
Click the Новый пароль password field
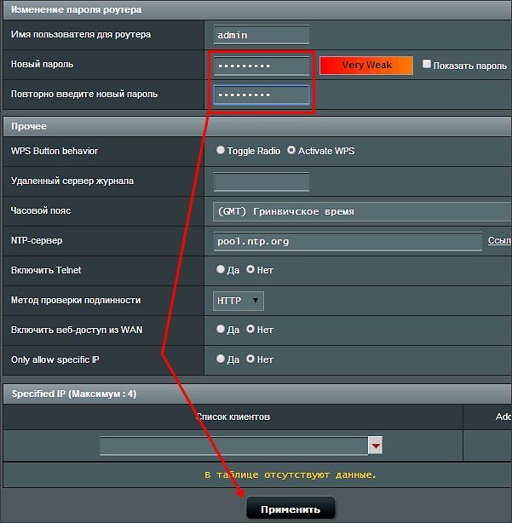coord(262,66)
